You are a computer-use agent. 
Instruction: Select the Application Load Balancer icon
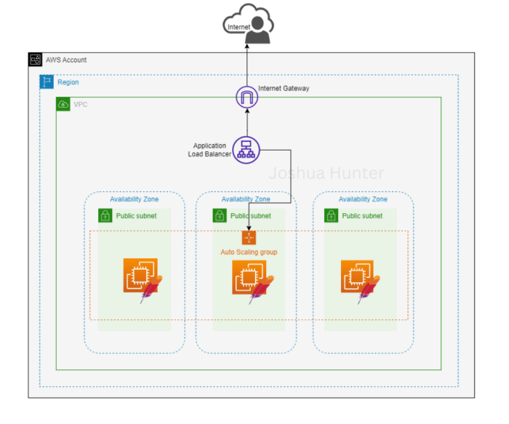[x=246, y=150]
